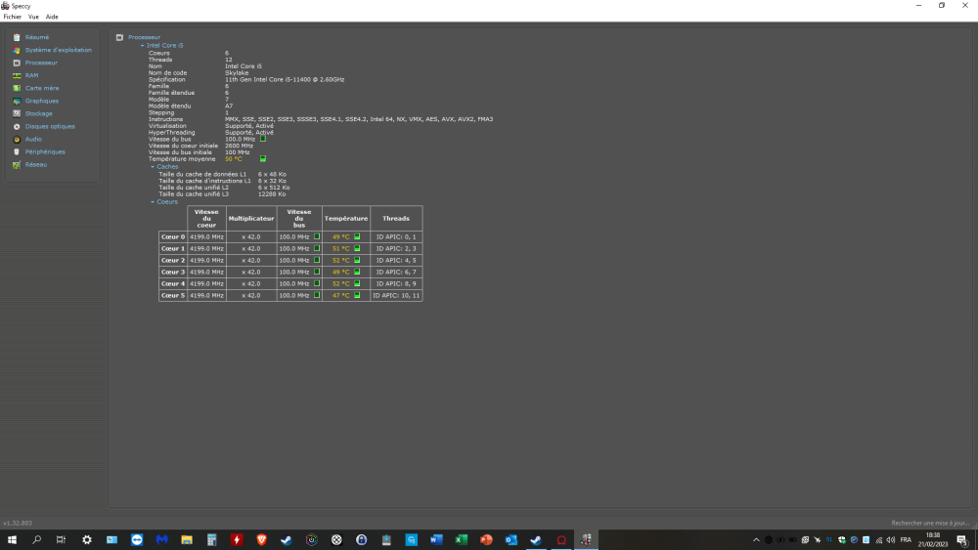The width and height of the screenshot is (978, 550).
Task: Click ID APIC: 10, 11 cell
Action: (x=396, y=295)
